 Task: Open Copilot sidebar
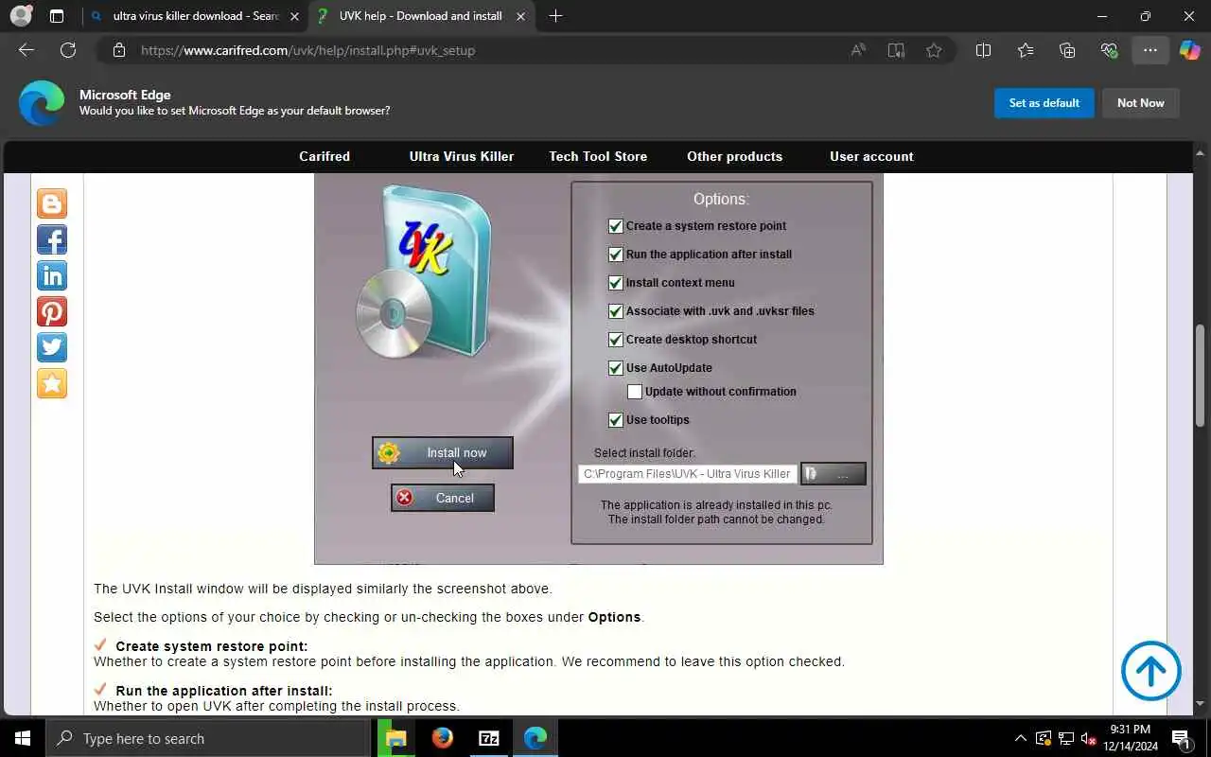tap(1190, 50)
